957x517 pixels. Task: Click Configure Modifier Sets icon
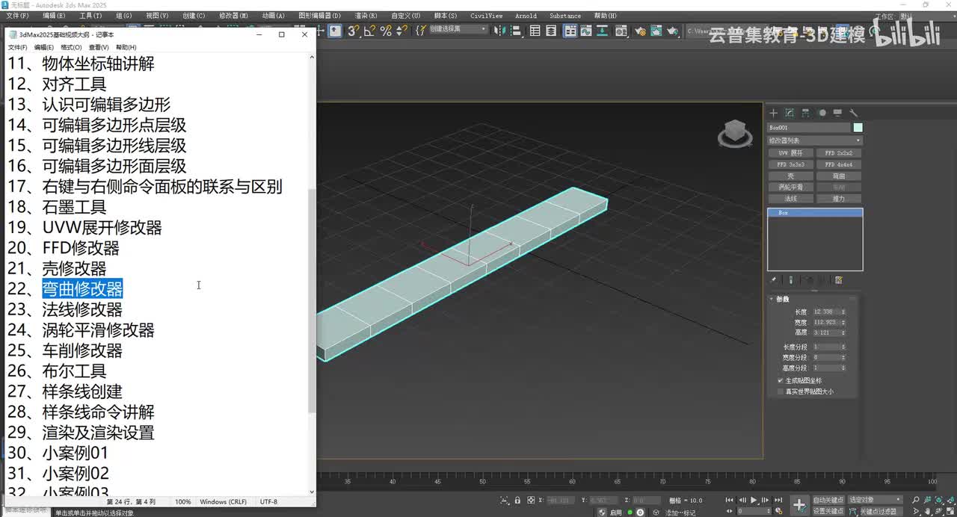point(839,280)
